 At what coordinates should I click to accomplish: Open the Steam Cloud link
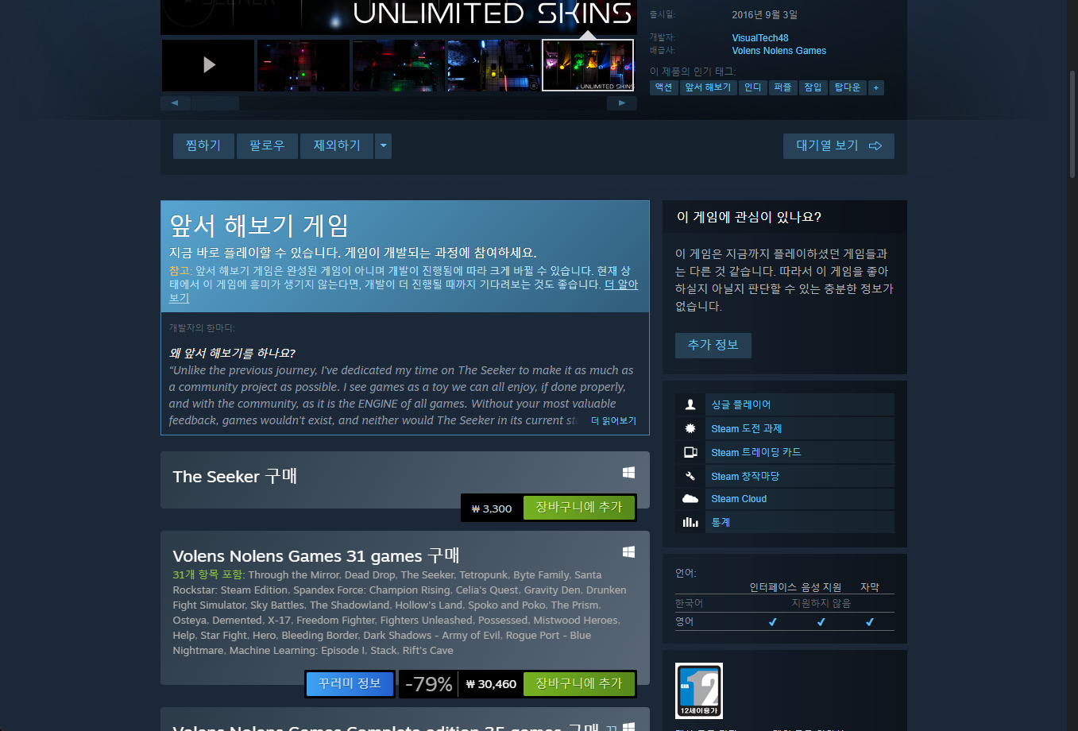pyautogui.click(x=739, y=499)
